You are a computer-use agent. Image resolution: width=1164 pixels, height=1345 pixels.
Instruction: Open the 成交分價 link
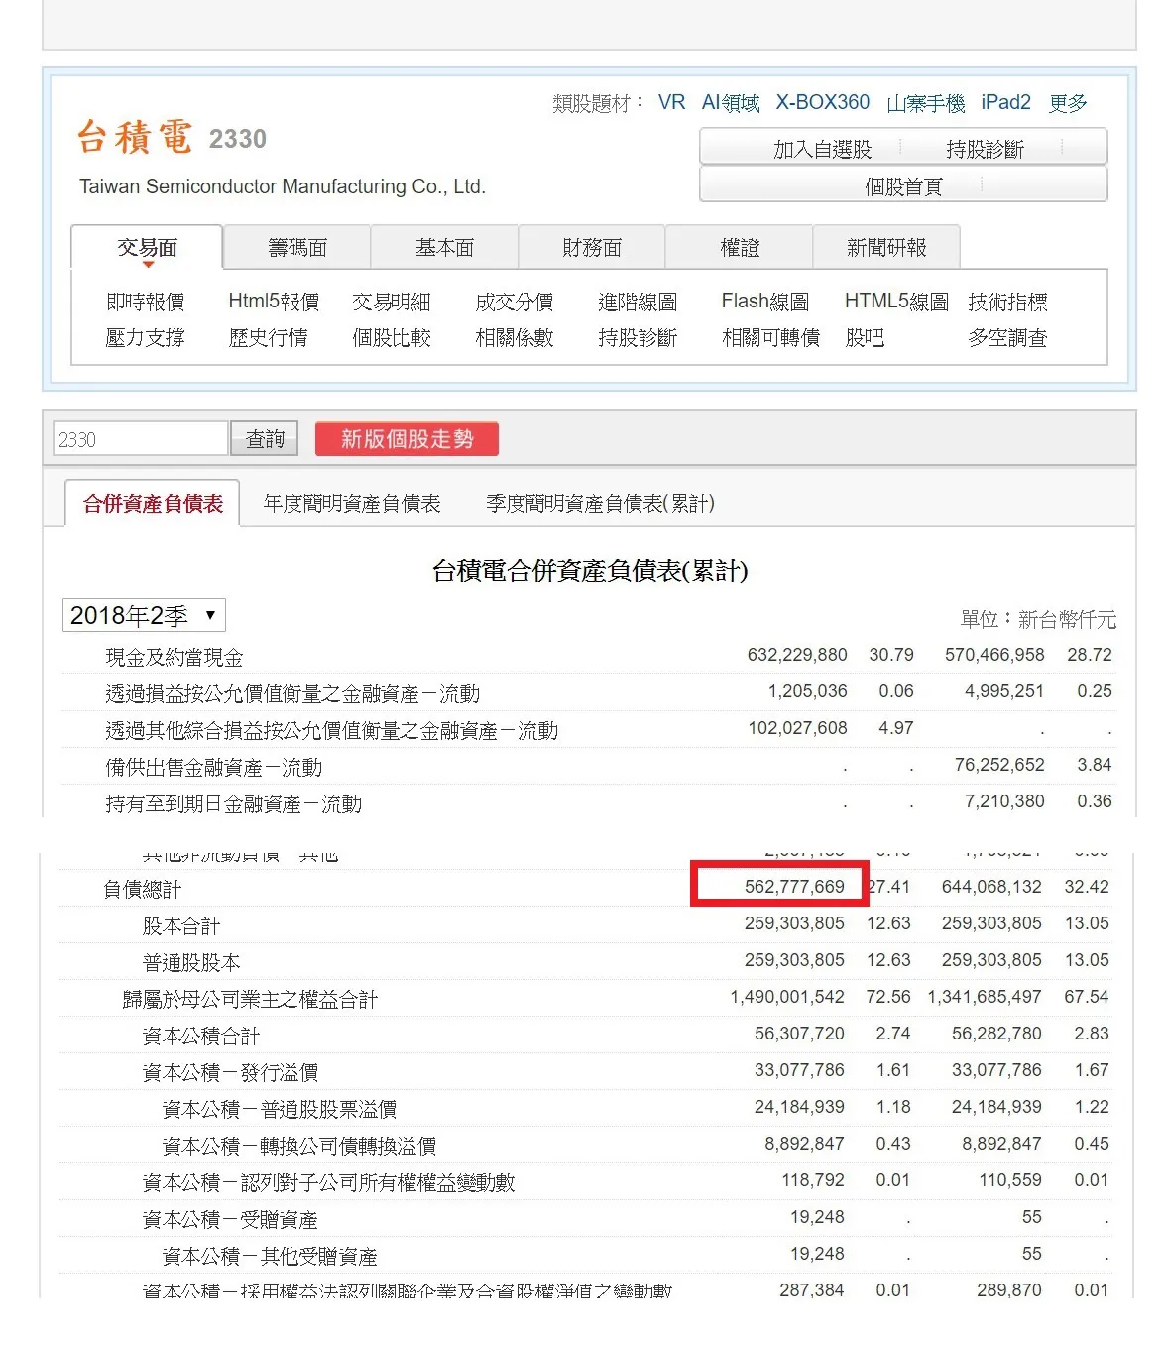click(x=515, y=302)
